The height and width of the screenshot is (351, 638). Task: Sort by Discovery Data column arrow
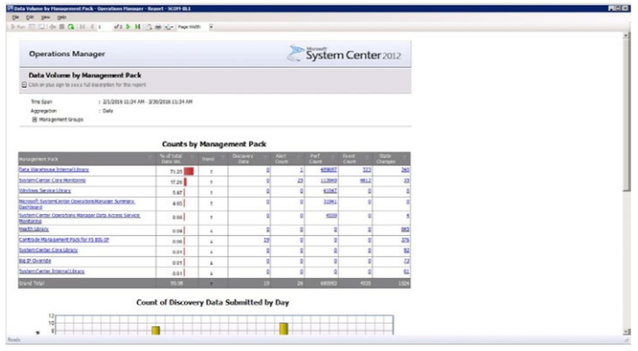point(265,157)
